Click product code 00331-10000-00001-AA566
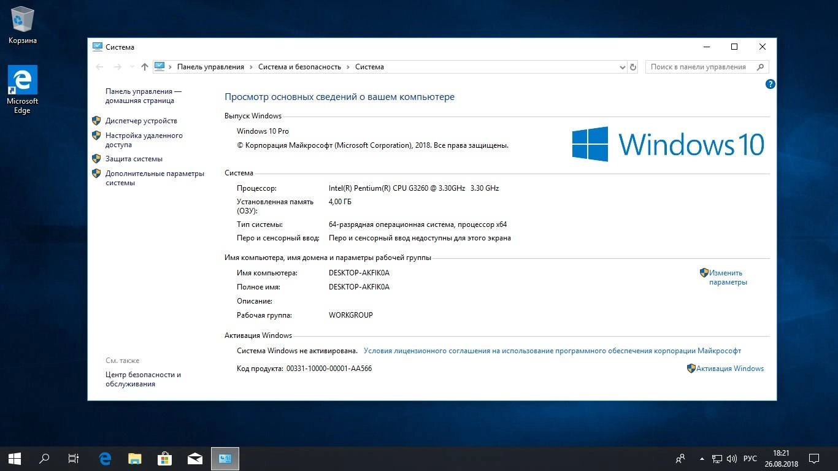The width and height of the screenshot is (838, 471). click(x=329, y=369)
